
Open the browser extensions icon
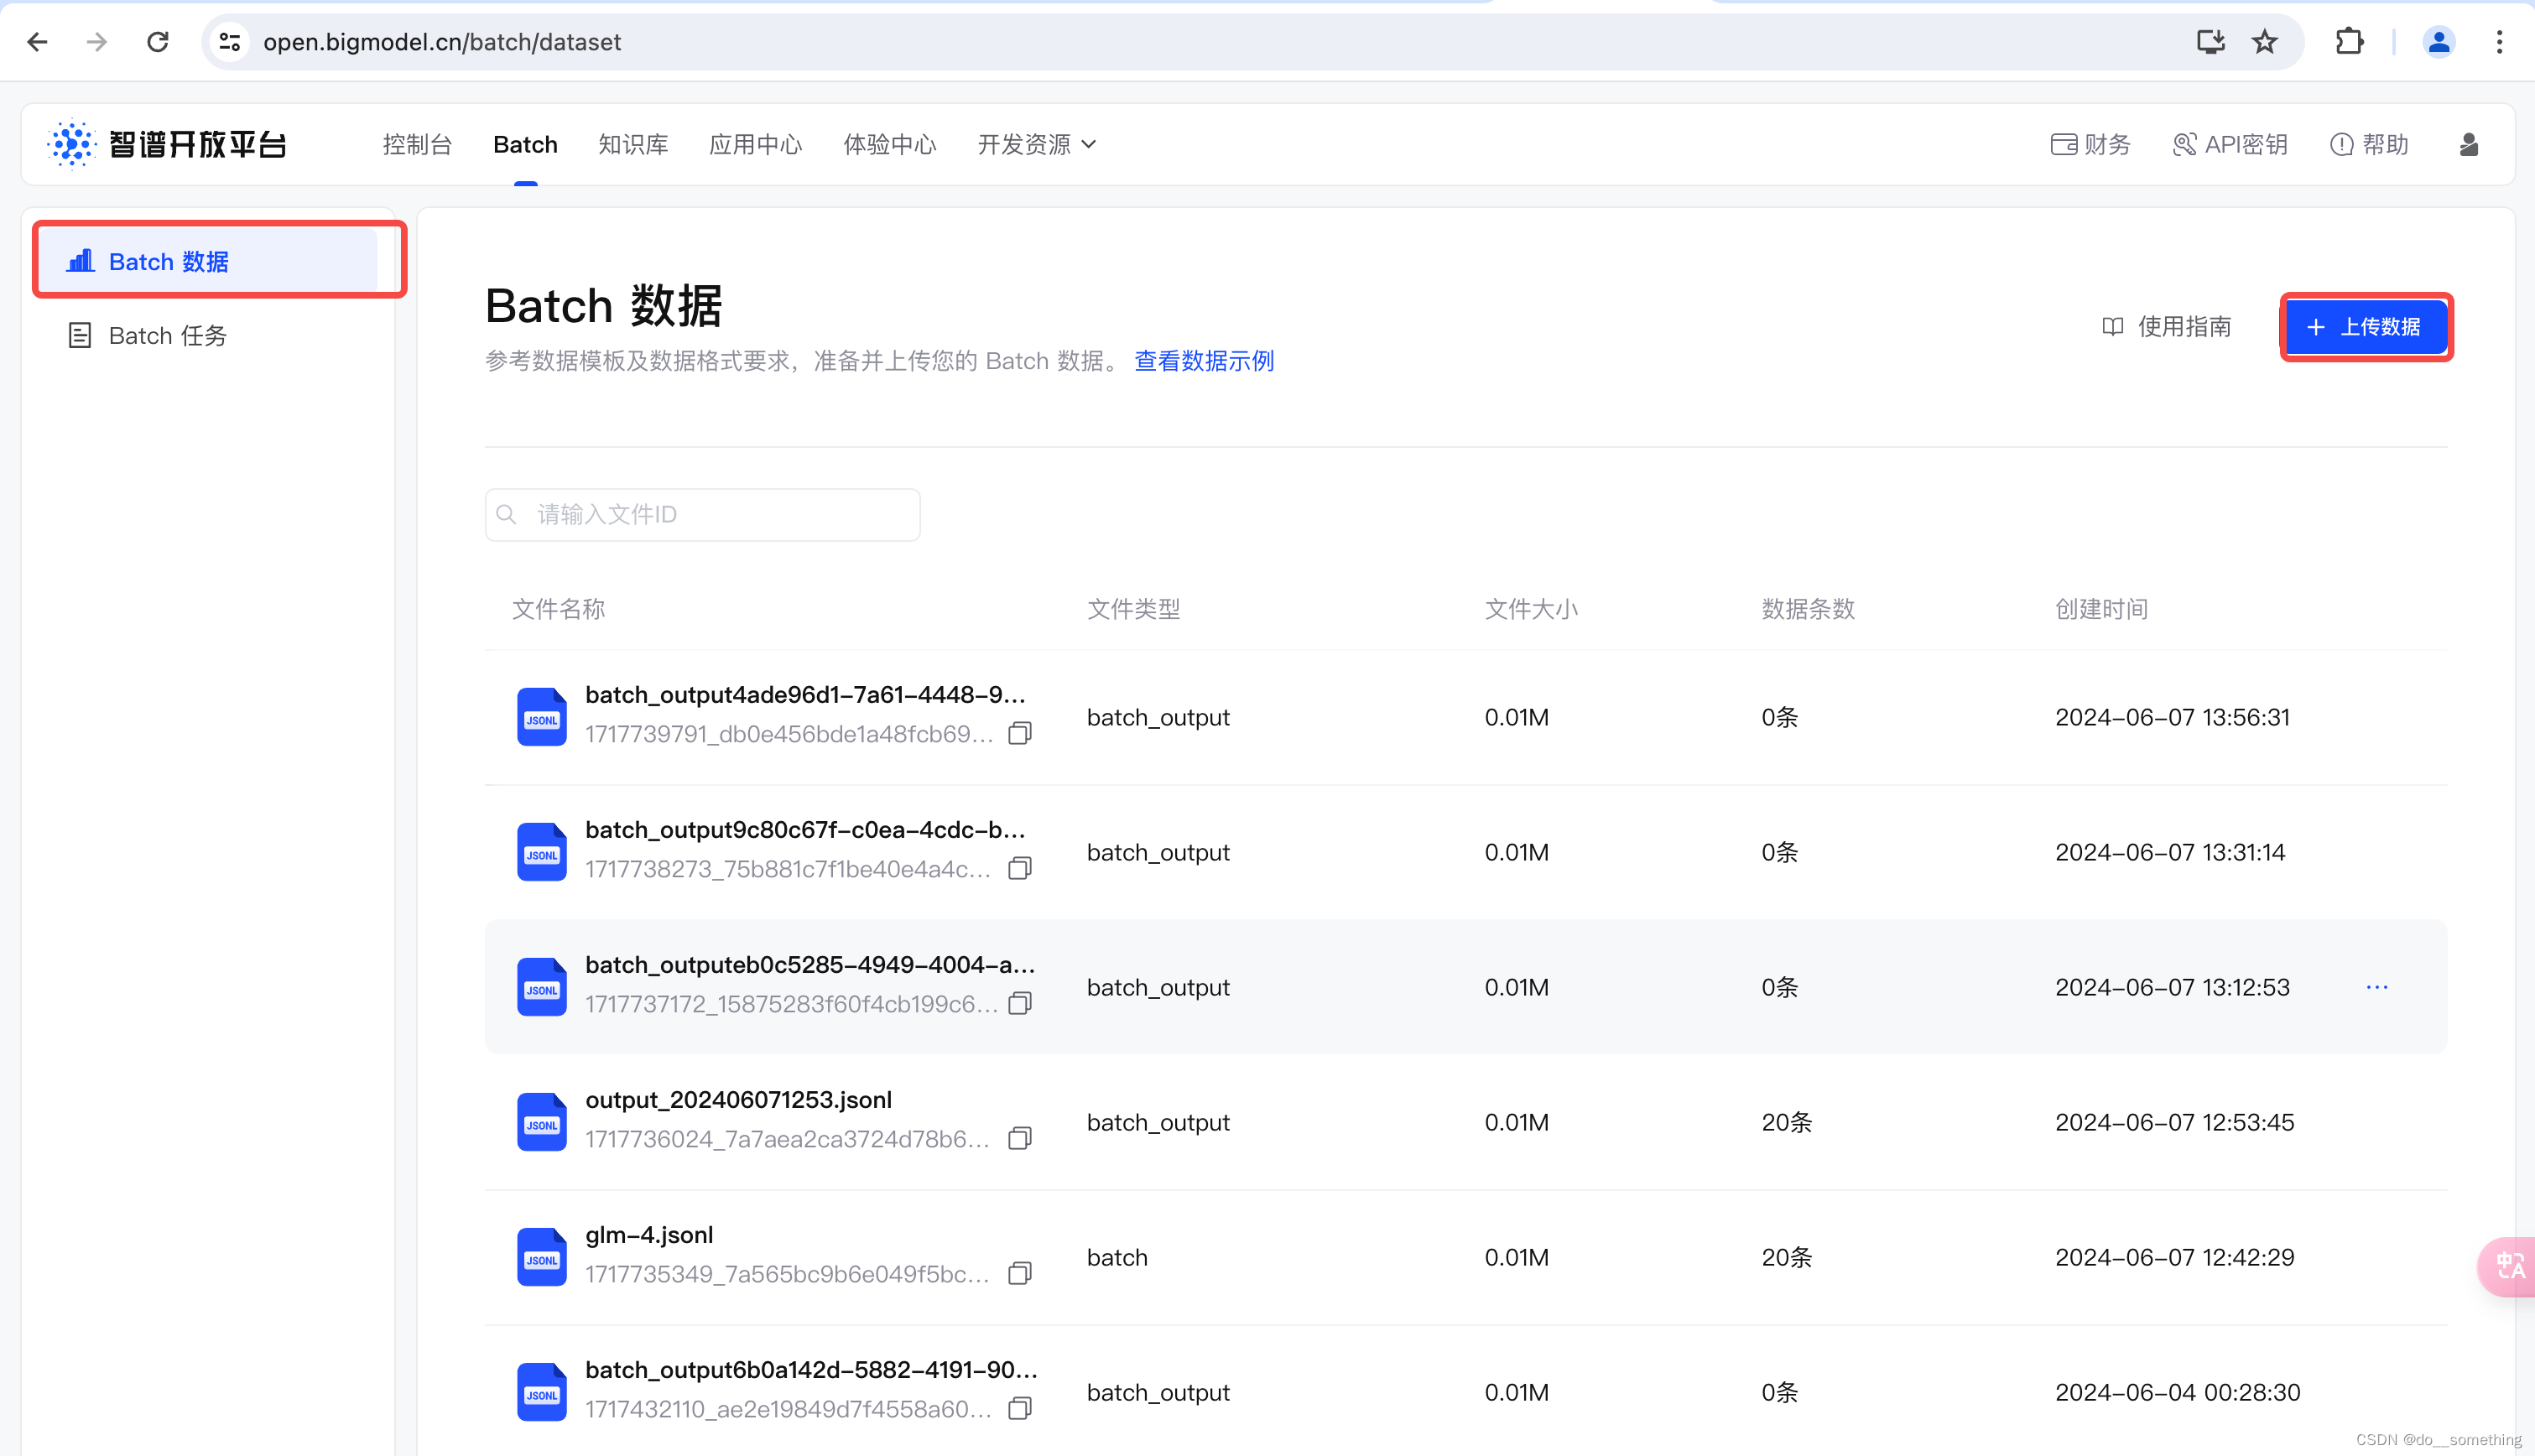coord(2349,41)
